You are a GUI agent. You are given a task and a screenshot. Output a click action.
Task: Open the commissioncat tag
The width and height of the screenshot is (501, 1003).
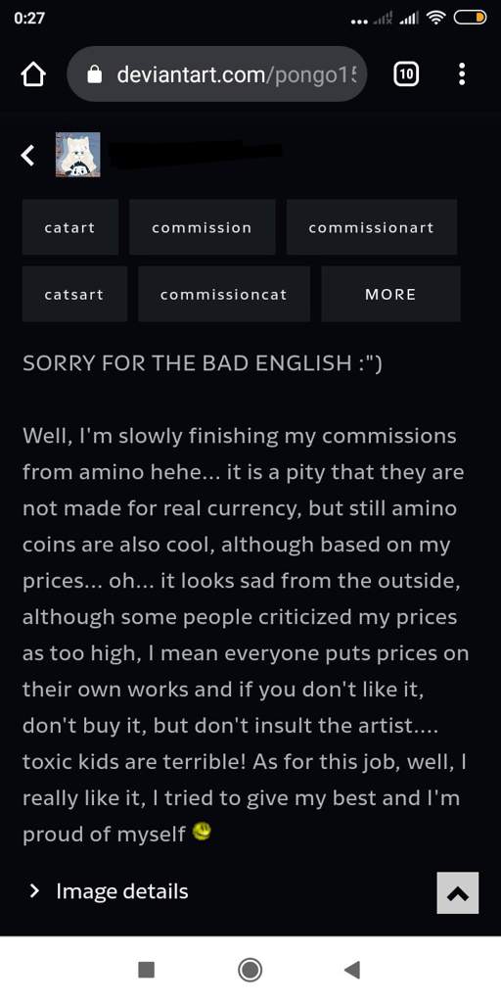[x=224, y=294]
